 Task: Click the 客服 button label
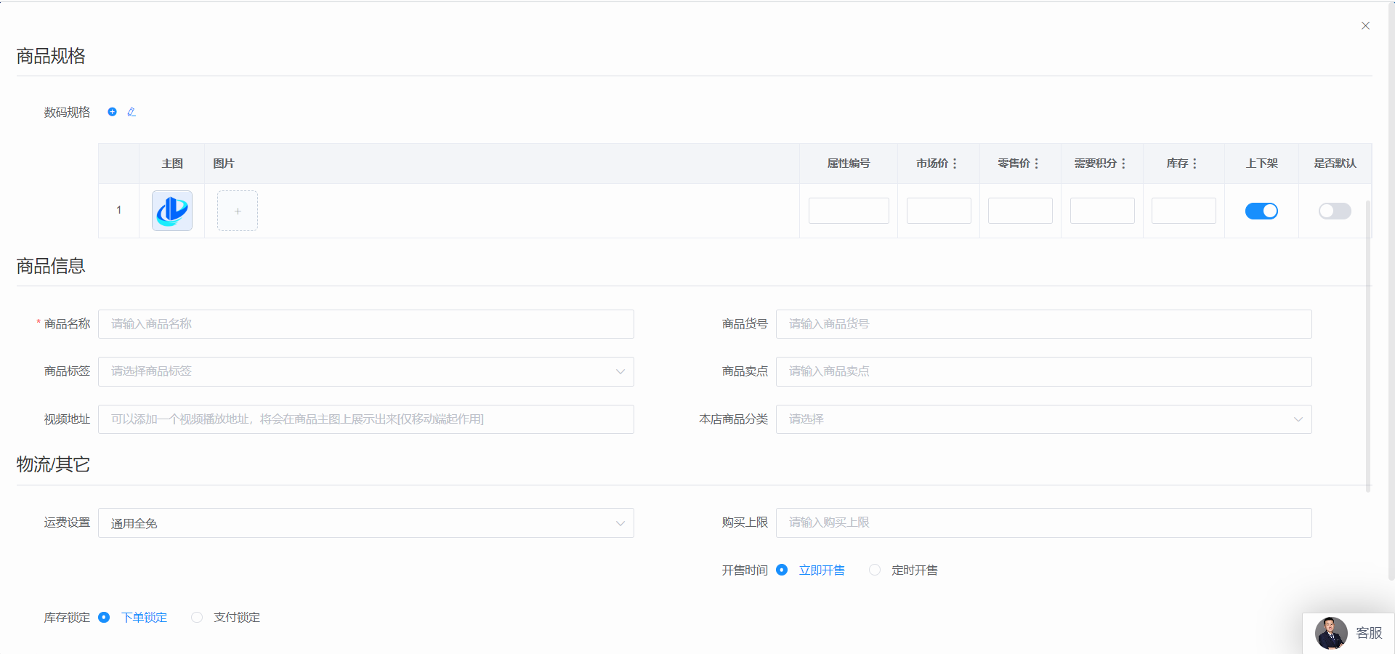tap(1369, 633)
